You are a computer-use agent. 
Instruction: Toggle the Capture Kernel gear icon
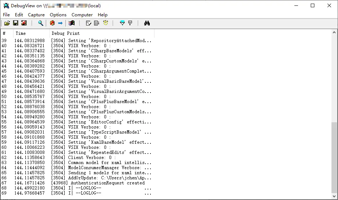(x=52, y=23)
